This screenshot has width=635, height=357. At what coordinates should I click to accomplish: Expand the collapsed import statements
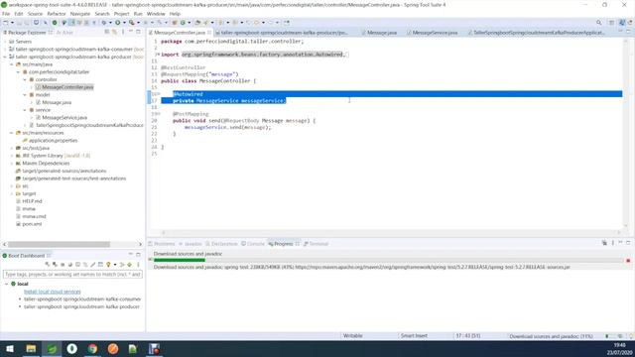click(x=158, y=55)
